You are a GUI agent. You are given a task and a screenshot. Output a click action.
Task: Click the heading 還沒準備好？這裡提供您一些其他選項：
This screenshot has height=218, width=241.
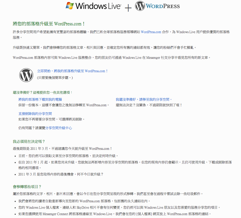(43, 92)
